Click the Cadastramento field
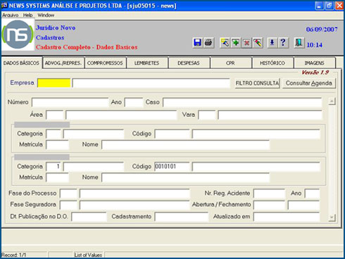The width and height of the screenshot is (345, 259). click(x=182, y=217)
